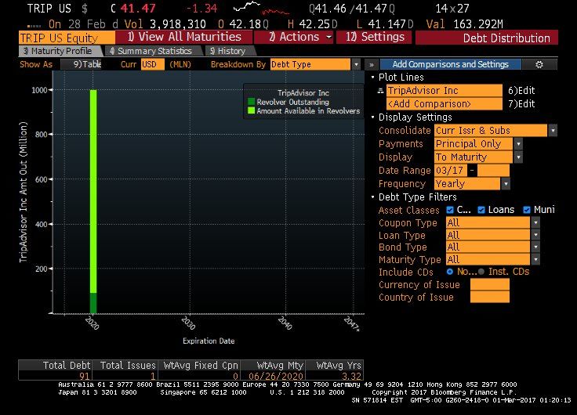This screenshot has width=577, height=415.
Task: Open the Frequency Yearly dropdown
Action: tap(507, 184)
